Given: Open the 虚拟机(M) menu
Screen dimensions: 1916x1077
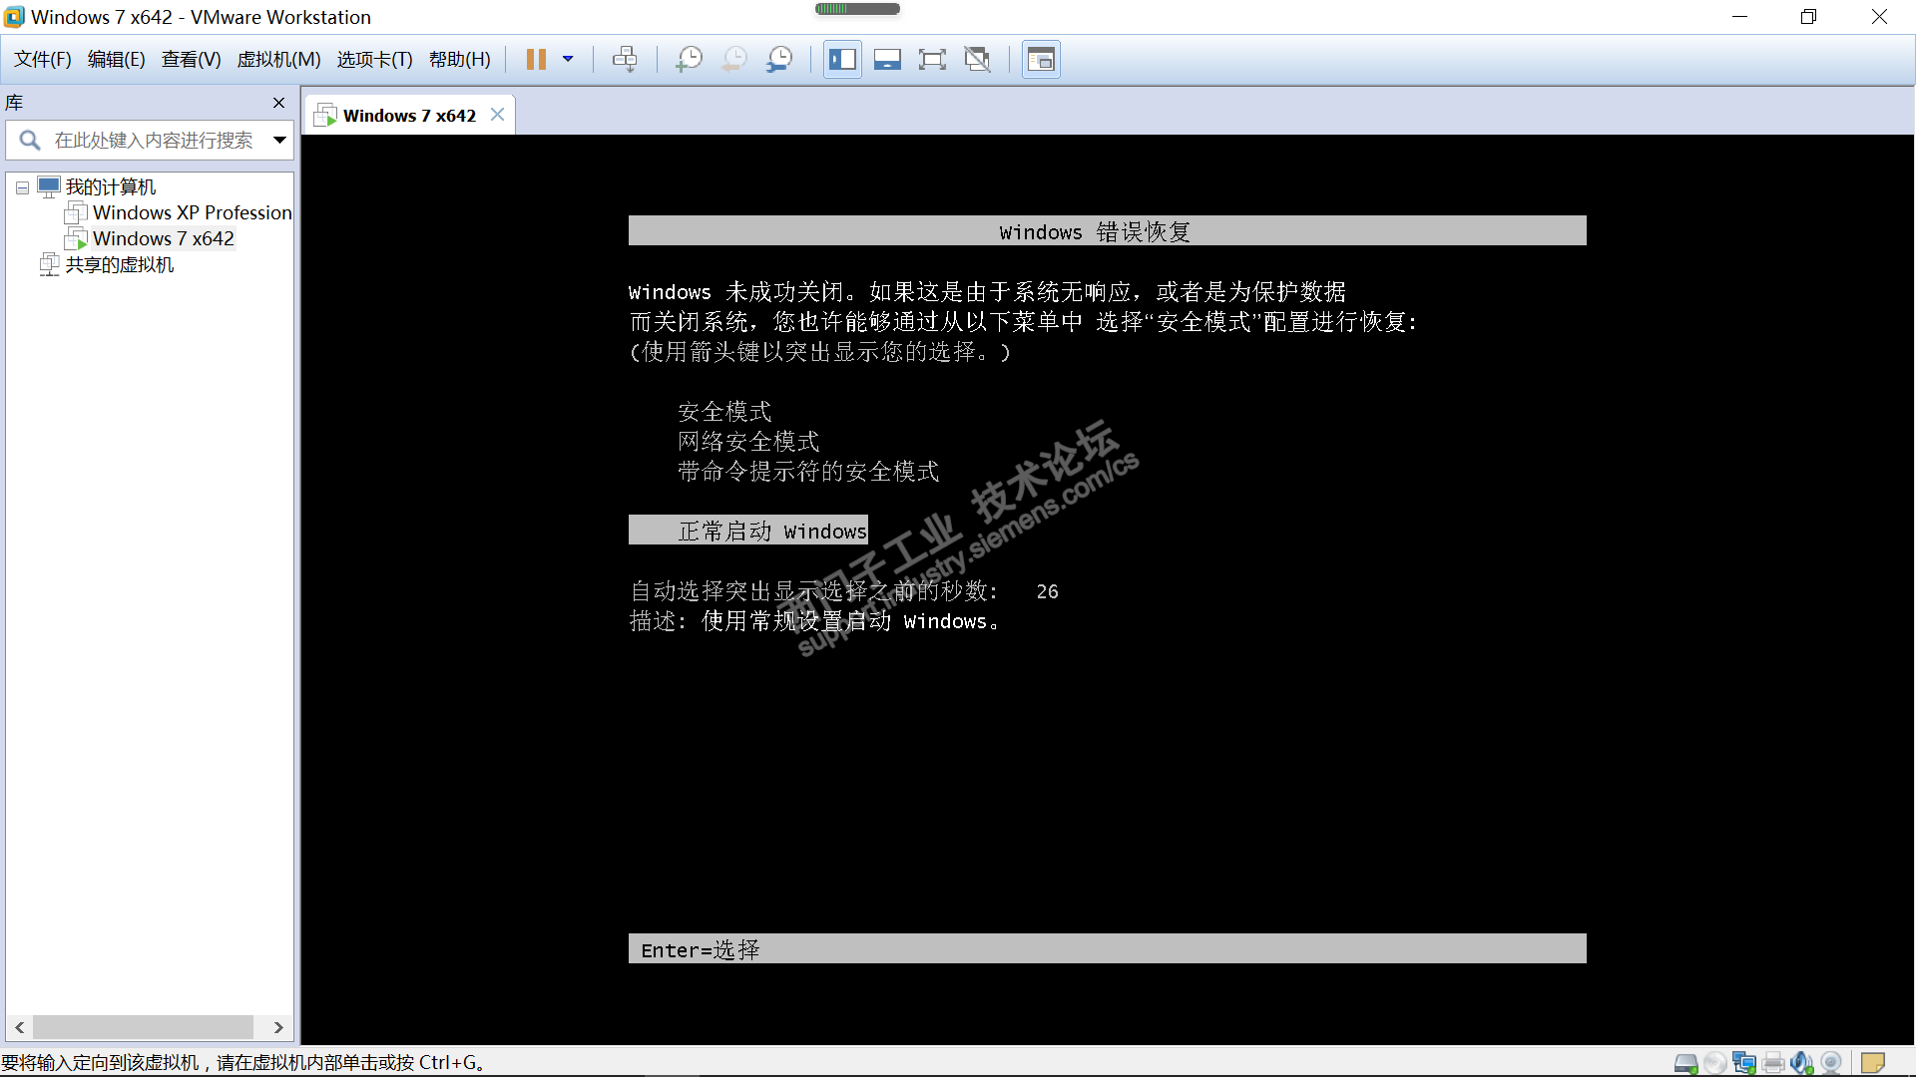Looking at the screenshot, I should coord(278,59).
